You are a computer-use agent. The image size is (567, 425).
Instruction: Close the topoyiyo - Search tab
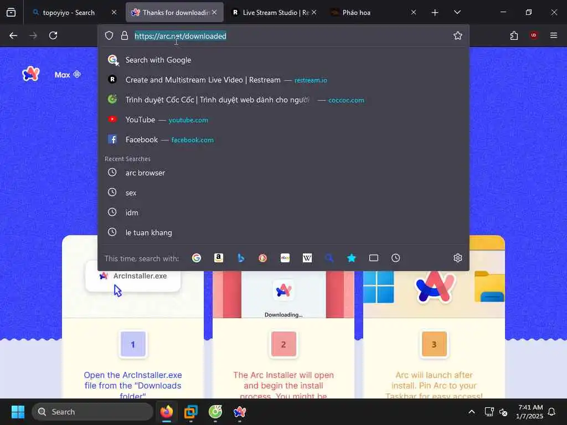(x=114, y=12)
